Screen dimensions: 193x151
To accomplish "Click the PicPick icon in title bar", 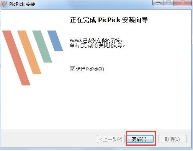I will (x=4, y=4).
